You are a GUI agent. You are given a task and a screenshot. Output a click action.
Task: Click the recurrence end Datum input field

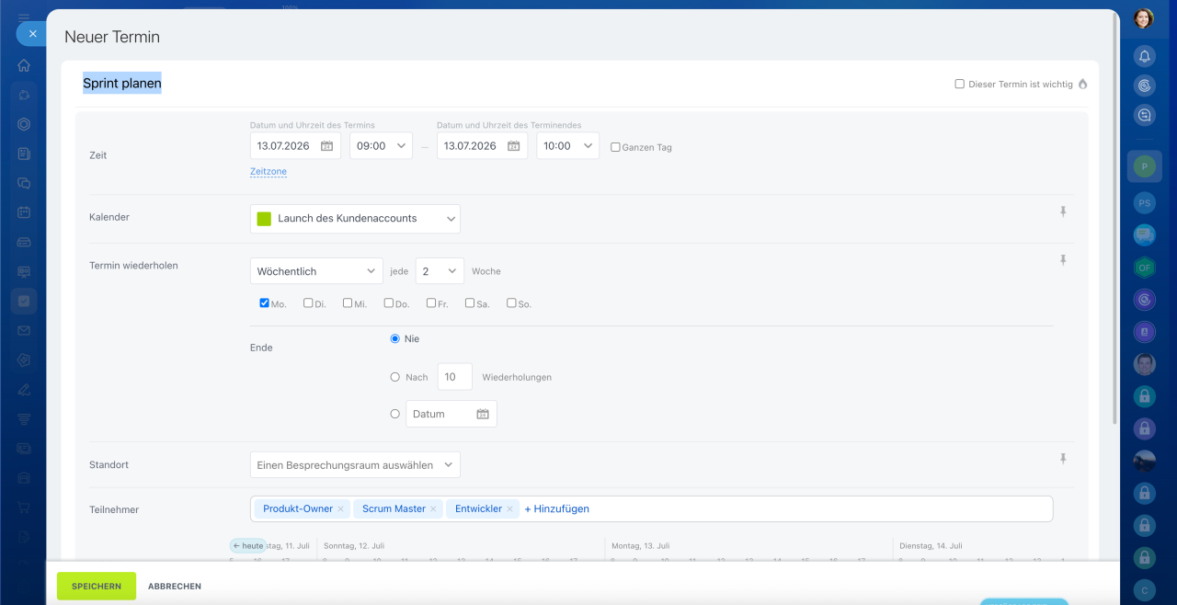pos(451,414)
